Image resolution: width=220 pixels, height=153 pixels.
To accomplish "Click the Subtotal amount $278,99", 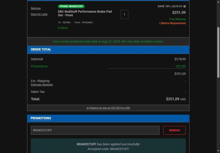I will point(180,59).
